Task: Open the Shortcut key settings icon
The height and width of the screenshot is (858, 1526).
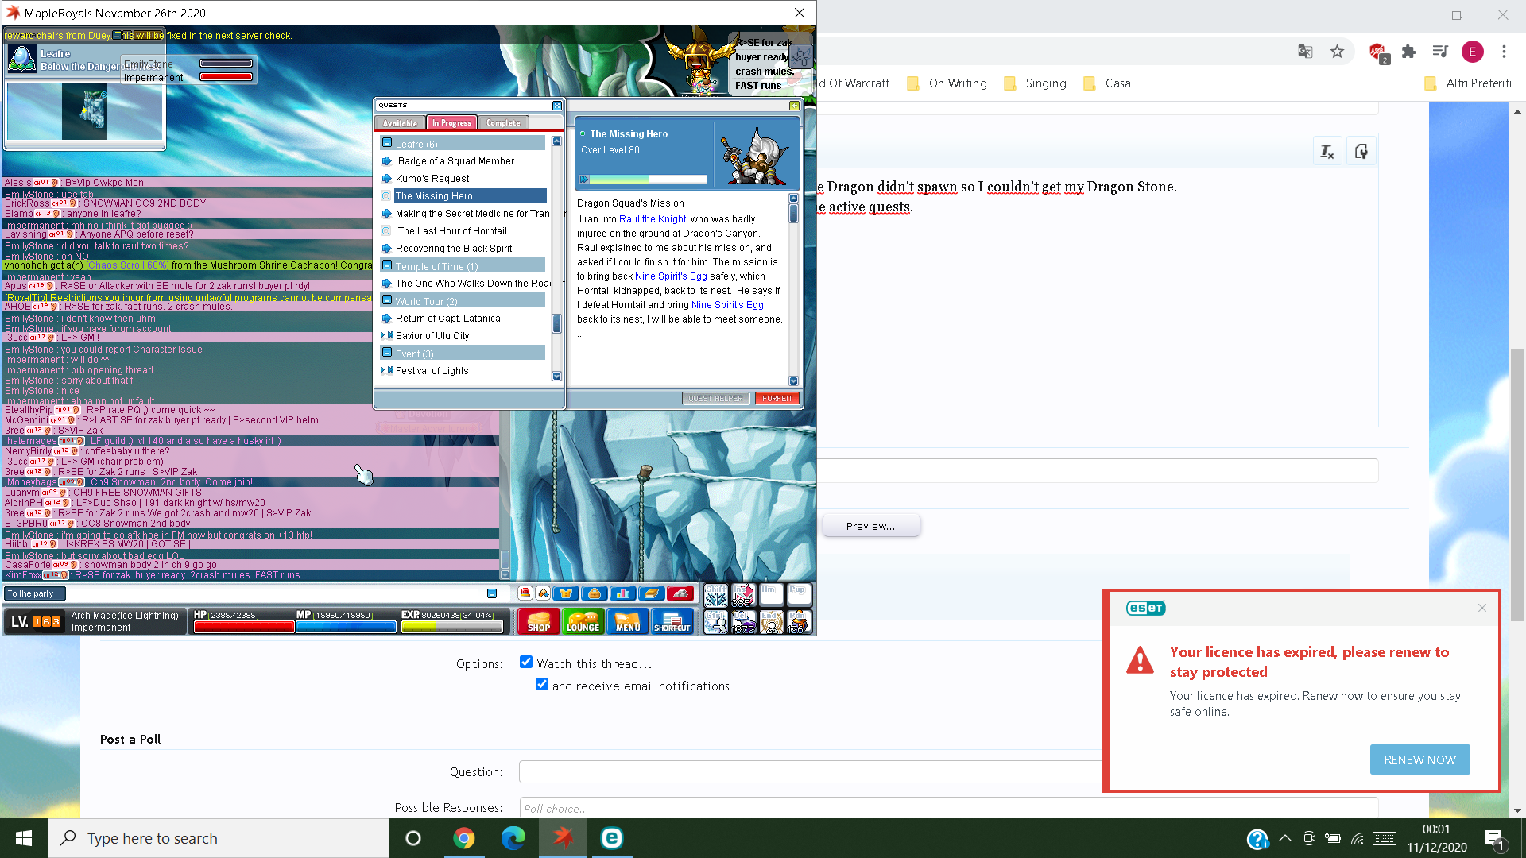Action: [x=672, y=621]
